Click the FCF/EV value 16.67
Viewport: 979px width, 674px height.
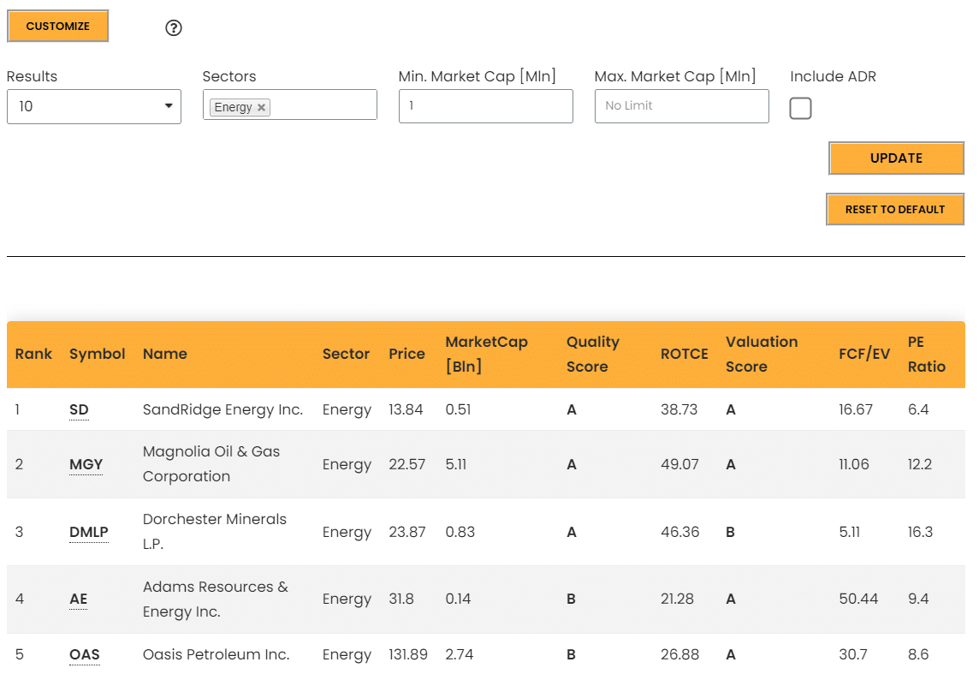pyautogui.click(x=856, y=409)
